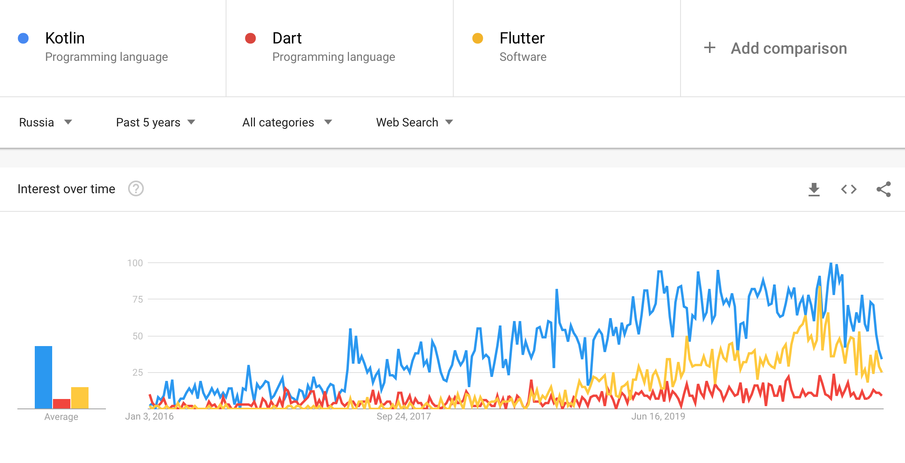Select the yellow Flutter color dot
The width and height of the screenshot is (905, 463).
pyautogui.click(x=477, y=38)
